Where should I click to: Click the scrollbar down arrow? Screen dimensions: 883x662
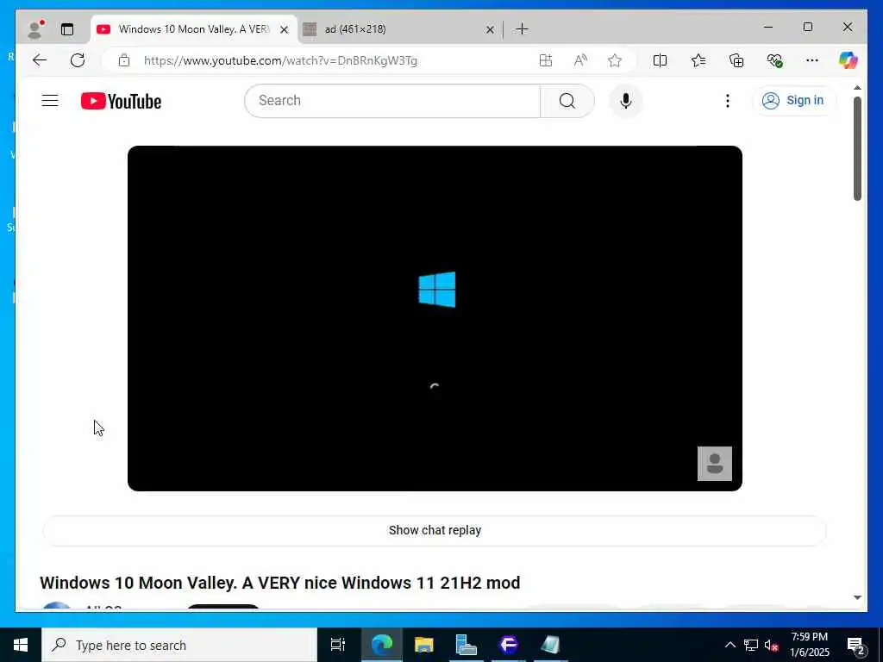coord(857,598)
